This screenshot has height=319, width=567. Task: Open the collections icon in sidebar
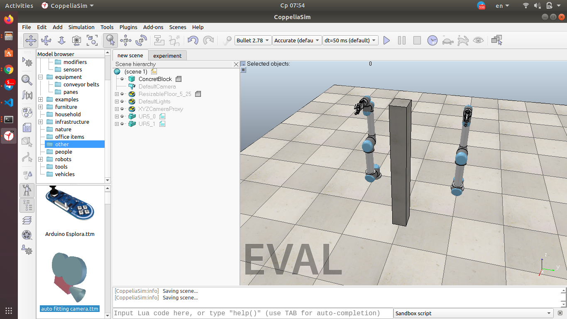pyautogui.click(x=27, y=112)
